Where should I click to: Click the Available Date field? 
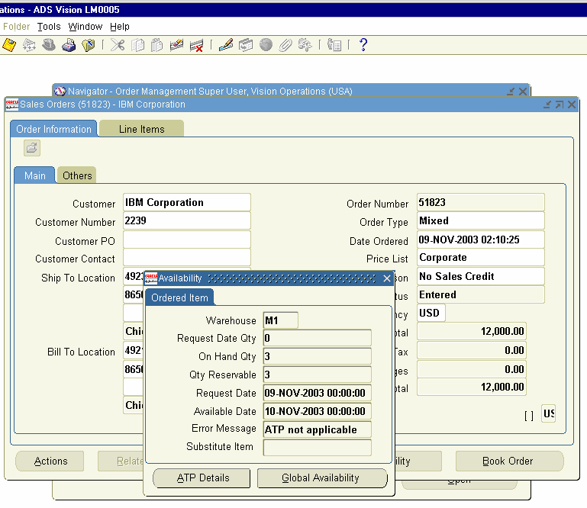coord(317,411)
